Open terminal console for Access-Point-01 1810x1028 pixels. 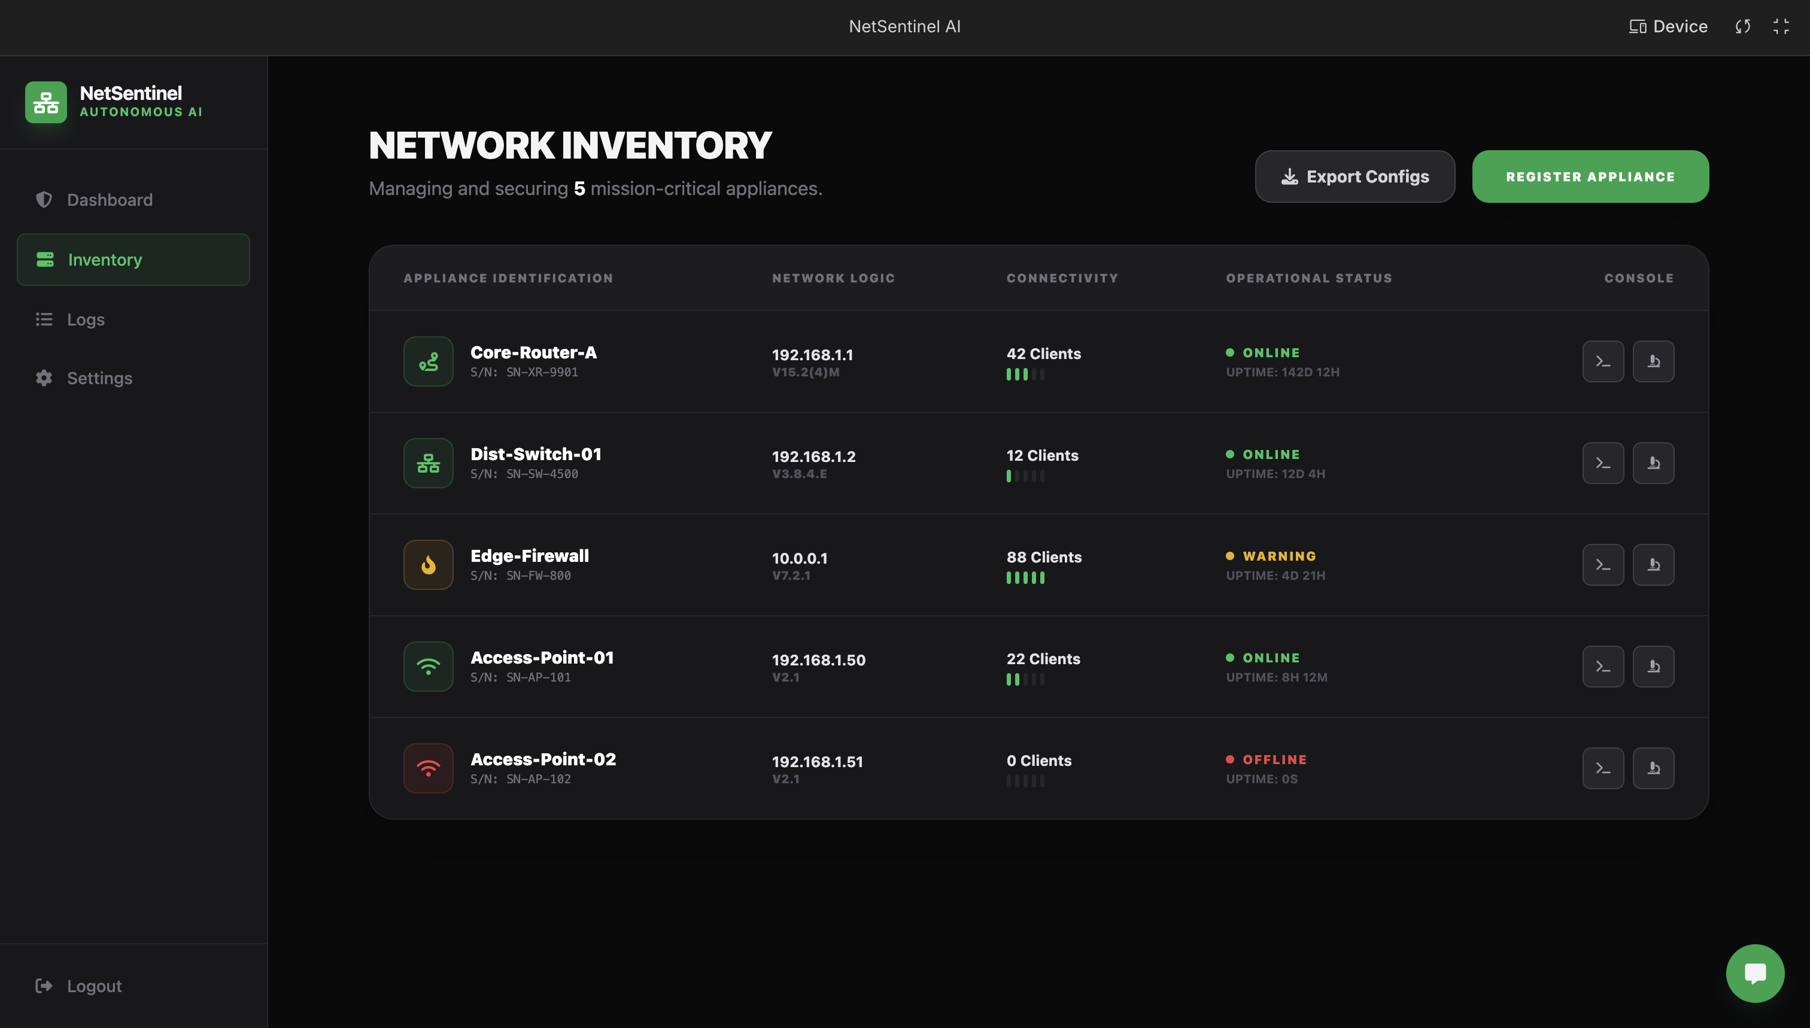[x=1602, y=667]
